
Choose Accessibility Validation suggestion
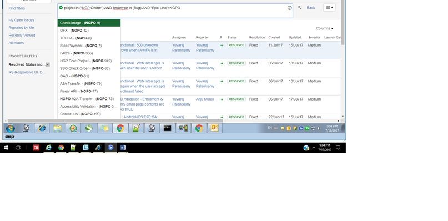tap(89, 107)
